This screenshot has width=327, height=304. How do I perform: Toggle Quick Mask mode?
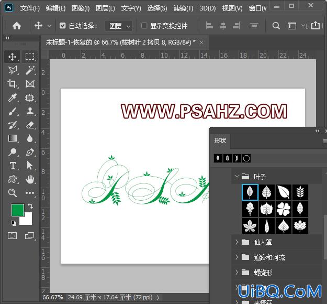coord(13,236)
